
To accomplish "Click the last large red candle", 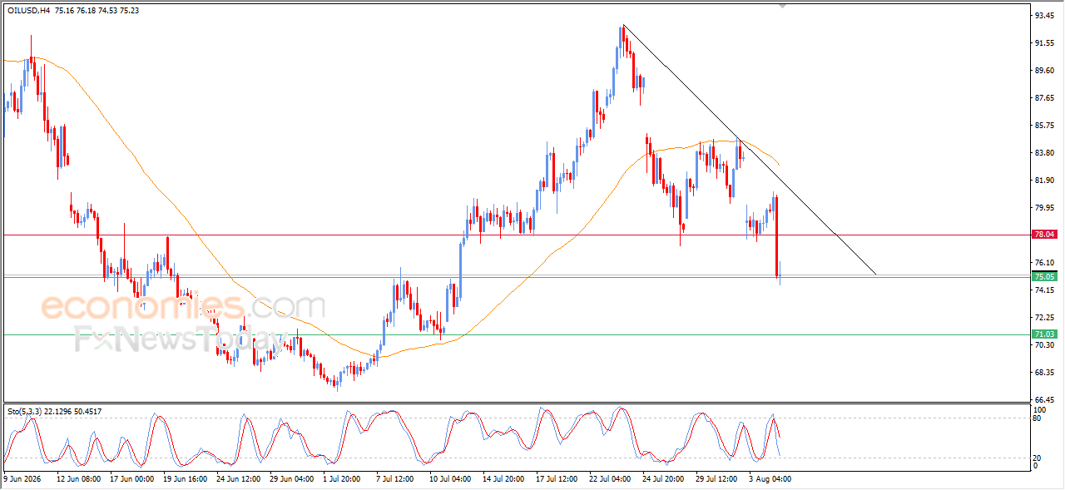I will point(776,236).
